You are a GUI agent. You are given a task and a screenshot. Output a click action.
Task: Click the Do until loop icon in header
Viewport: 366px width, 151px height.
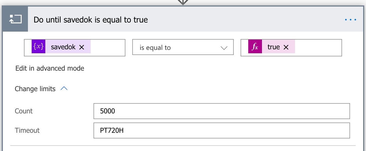(15, 19)
